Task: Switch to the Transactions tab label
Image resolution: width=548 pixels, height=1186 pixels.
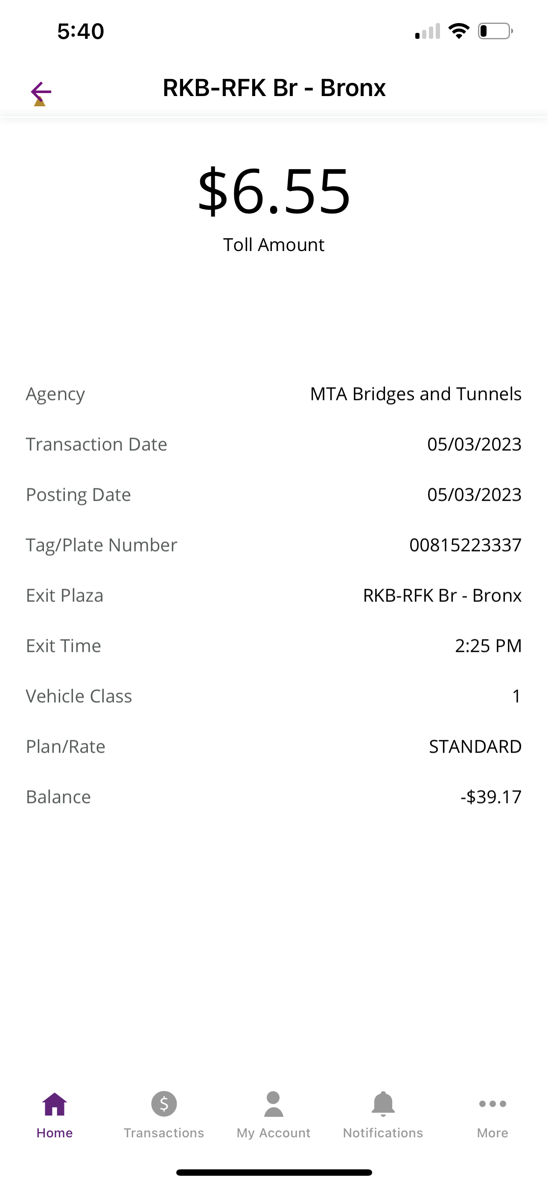Action: [164, 1133]
